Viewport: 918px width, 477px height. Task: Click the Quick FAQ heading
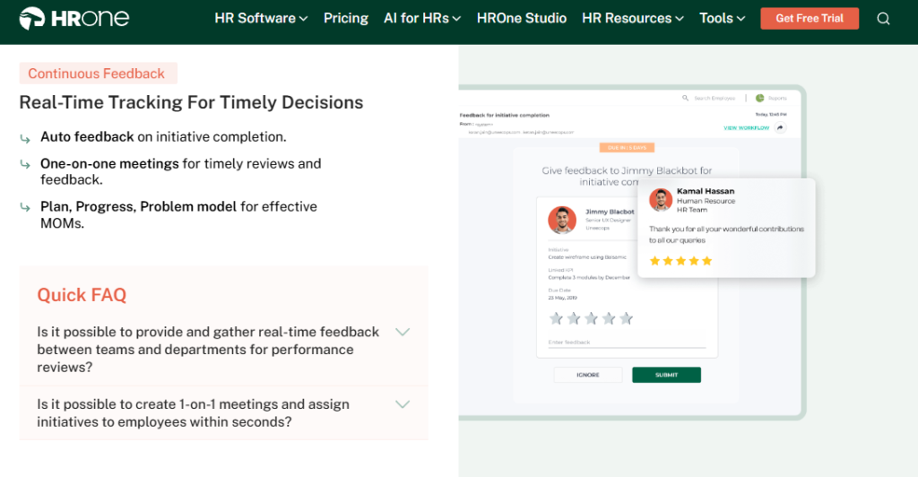82,294
